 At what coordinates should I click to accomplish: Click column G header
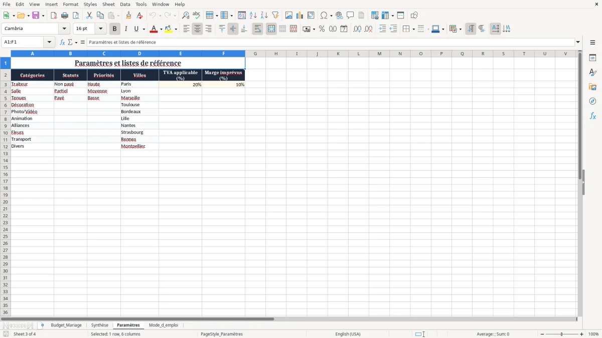[x=255, y=54]
